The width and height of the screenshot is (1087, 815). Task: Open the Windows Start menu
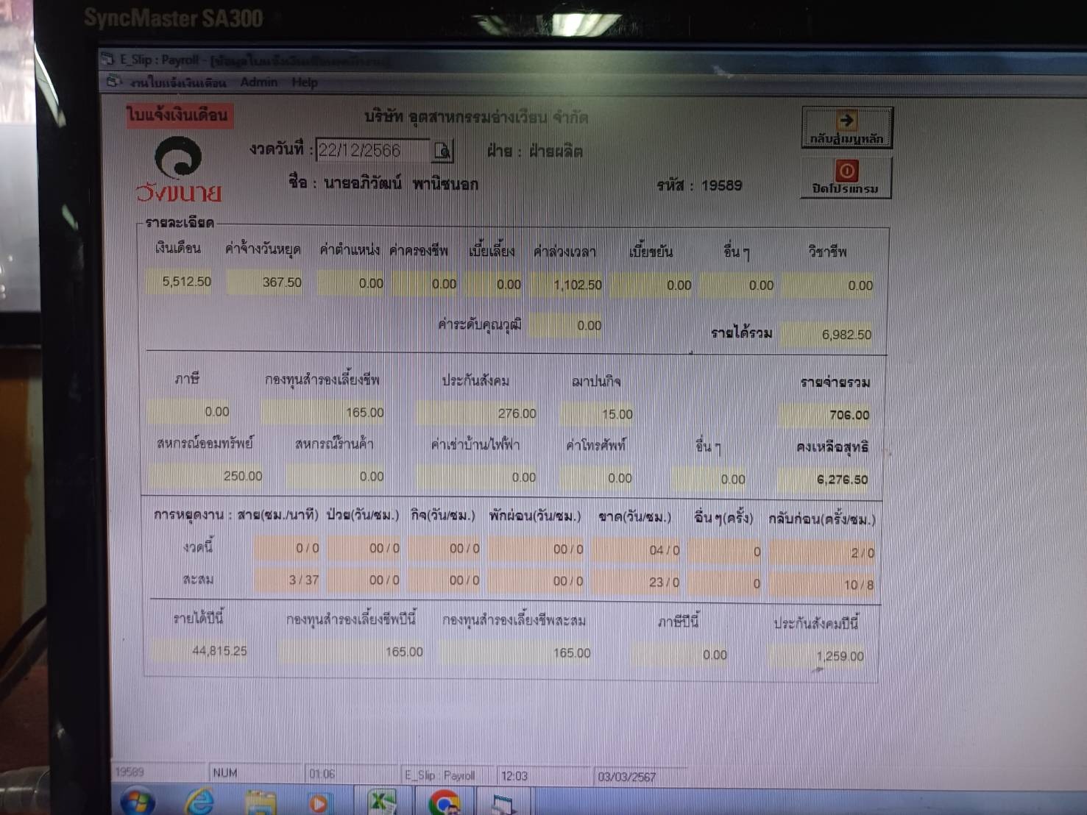point(138,802)
